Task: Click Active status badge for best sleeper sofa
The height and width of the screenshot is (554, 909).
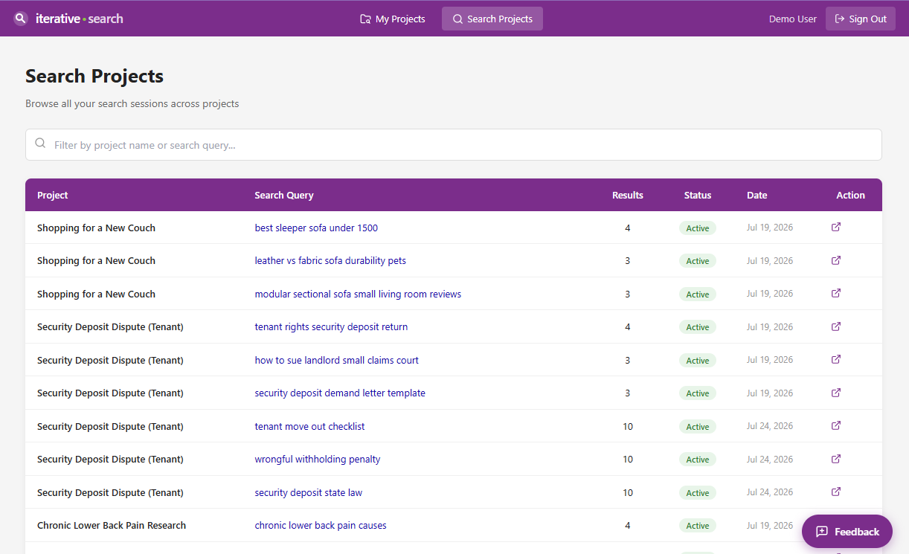Action: coord(698,228)
